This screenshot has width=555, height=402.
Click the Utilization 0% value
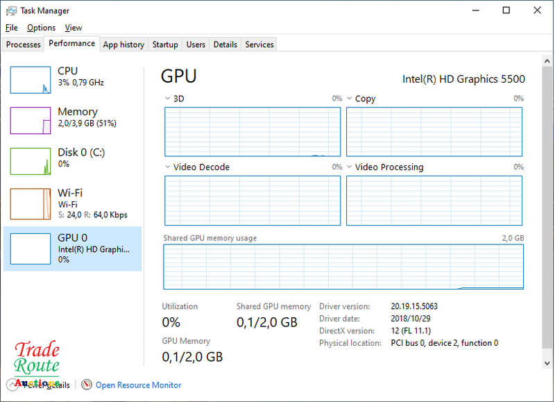point(171,322)
